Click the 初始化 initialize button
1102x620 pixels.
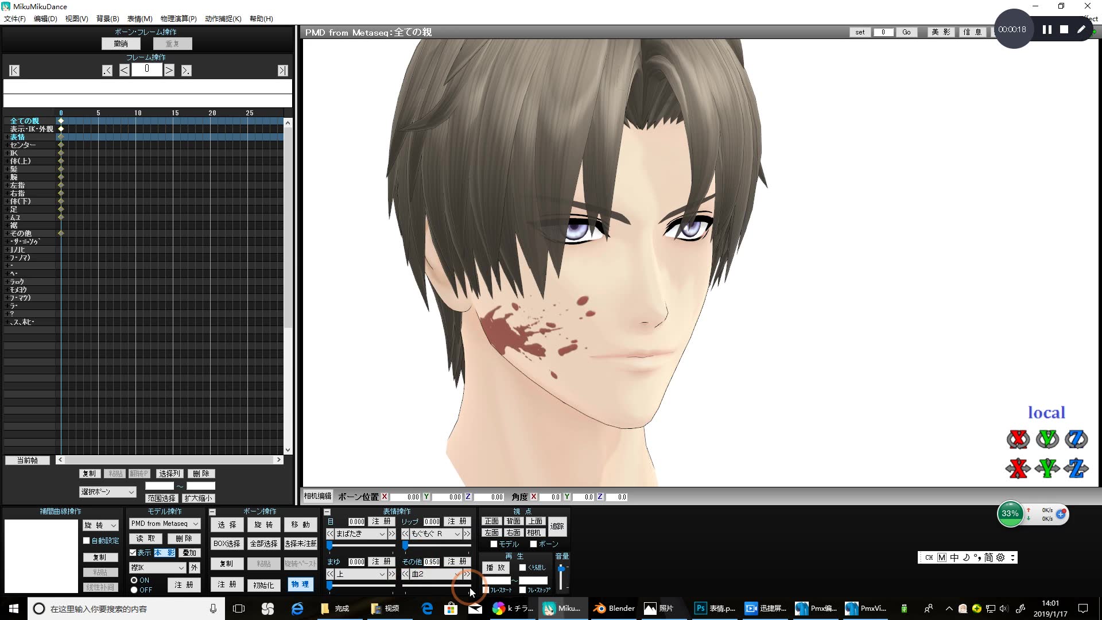(263, 585)
